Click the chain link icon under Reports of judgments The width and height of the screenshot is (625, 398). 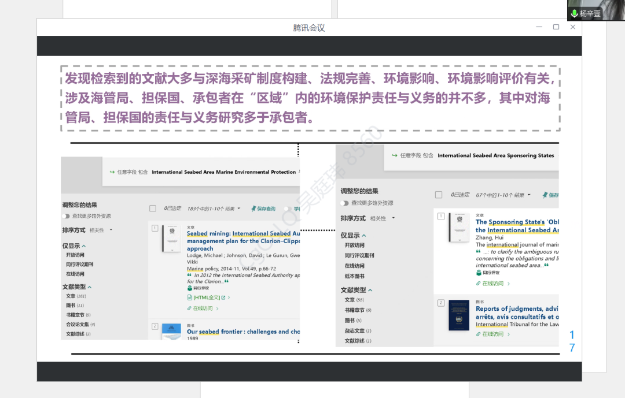pos(479,334)
